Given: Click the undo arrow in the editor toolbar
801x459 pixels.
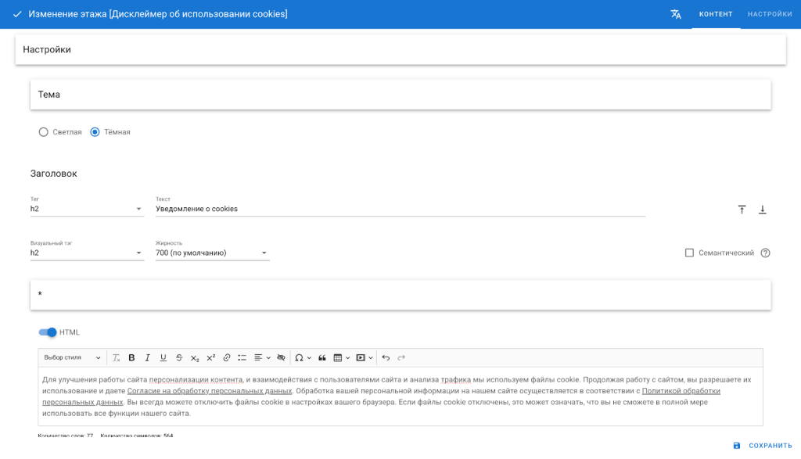Looking at the screenshot, I should (x=386, y=358).
